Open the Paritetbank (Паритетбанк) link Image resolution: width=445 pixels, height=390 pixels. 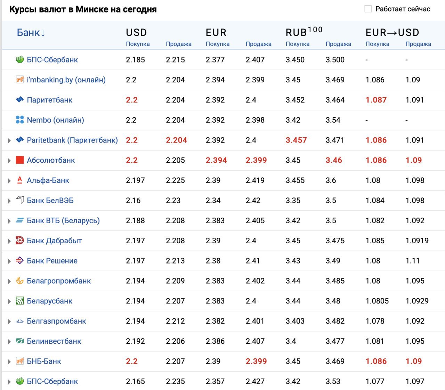[x=72, y=140]
